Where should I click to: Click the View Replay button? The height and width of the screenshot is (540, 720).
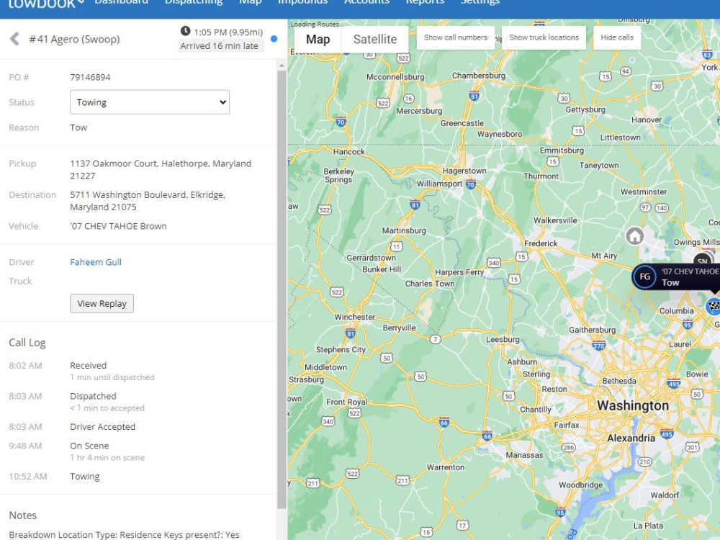[102, 304]
